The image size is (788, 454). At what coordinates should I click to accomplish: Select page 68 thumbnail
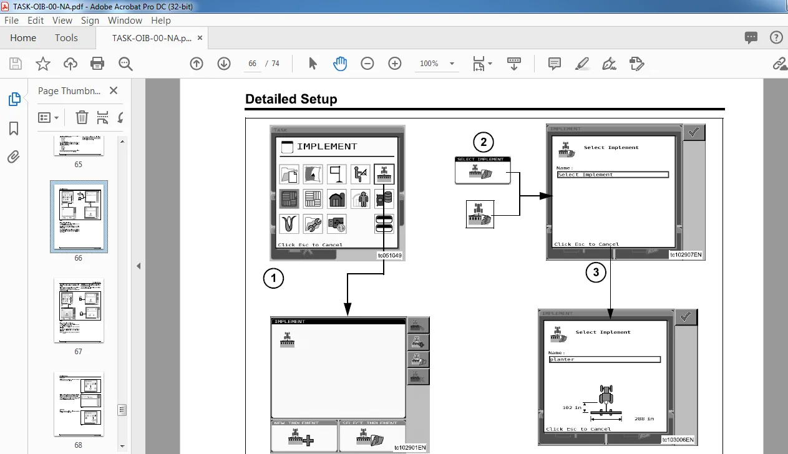79,404
